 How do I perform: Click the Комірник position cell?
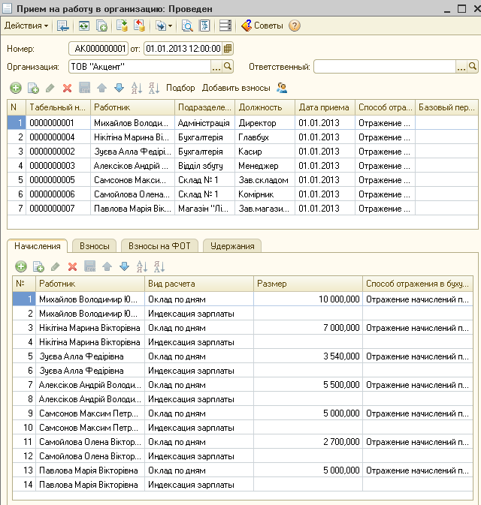click(x=265, y=194)
